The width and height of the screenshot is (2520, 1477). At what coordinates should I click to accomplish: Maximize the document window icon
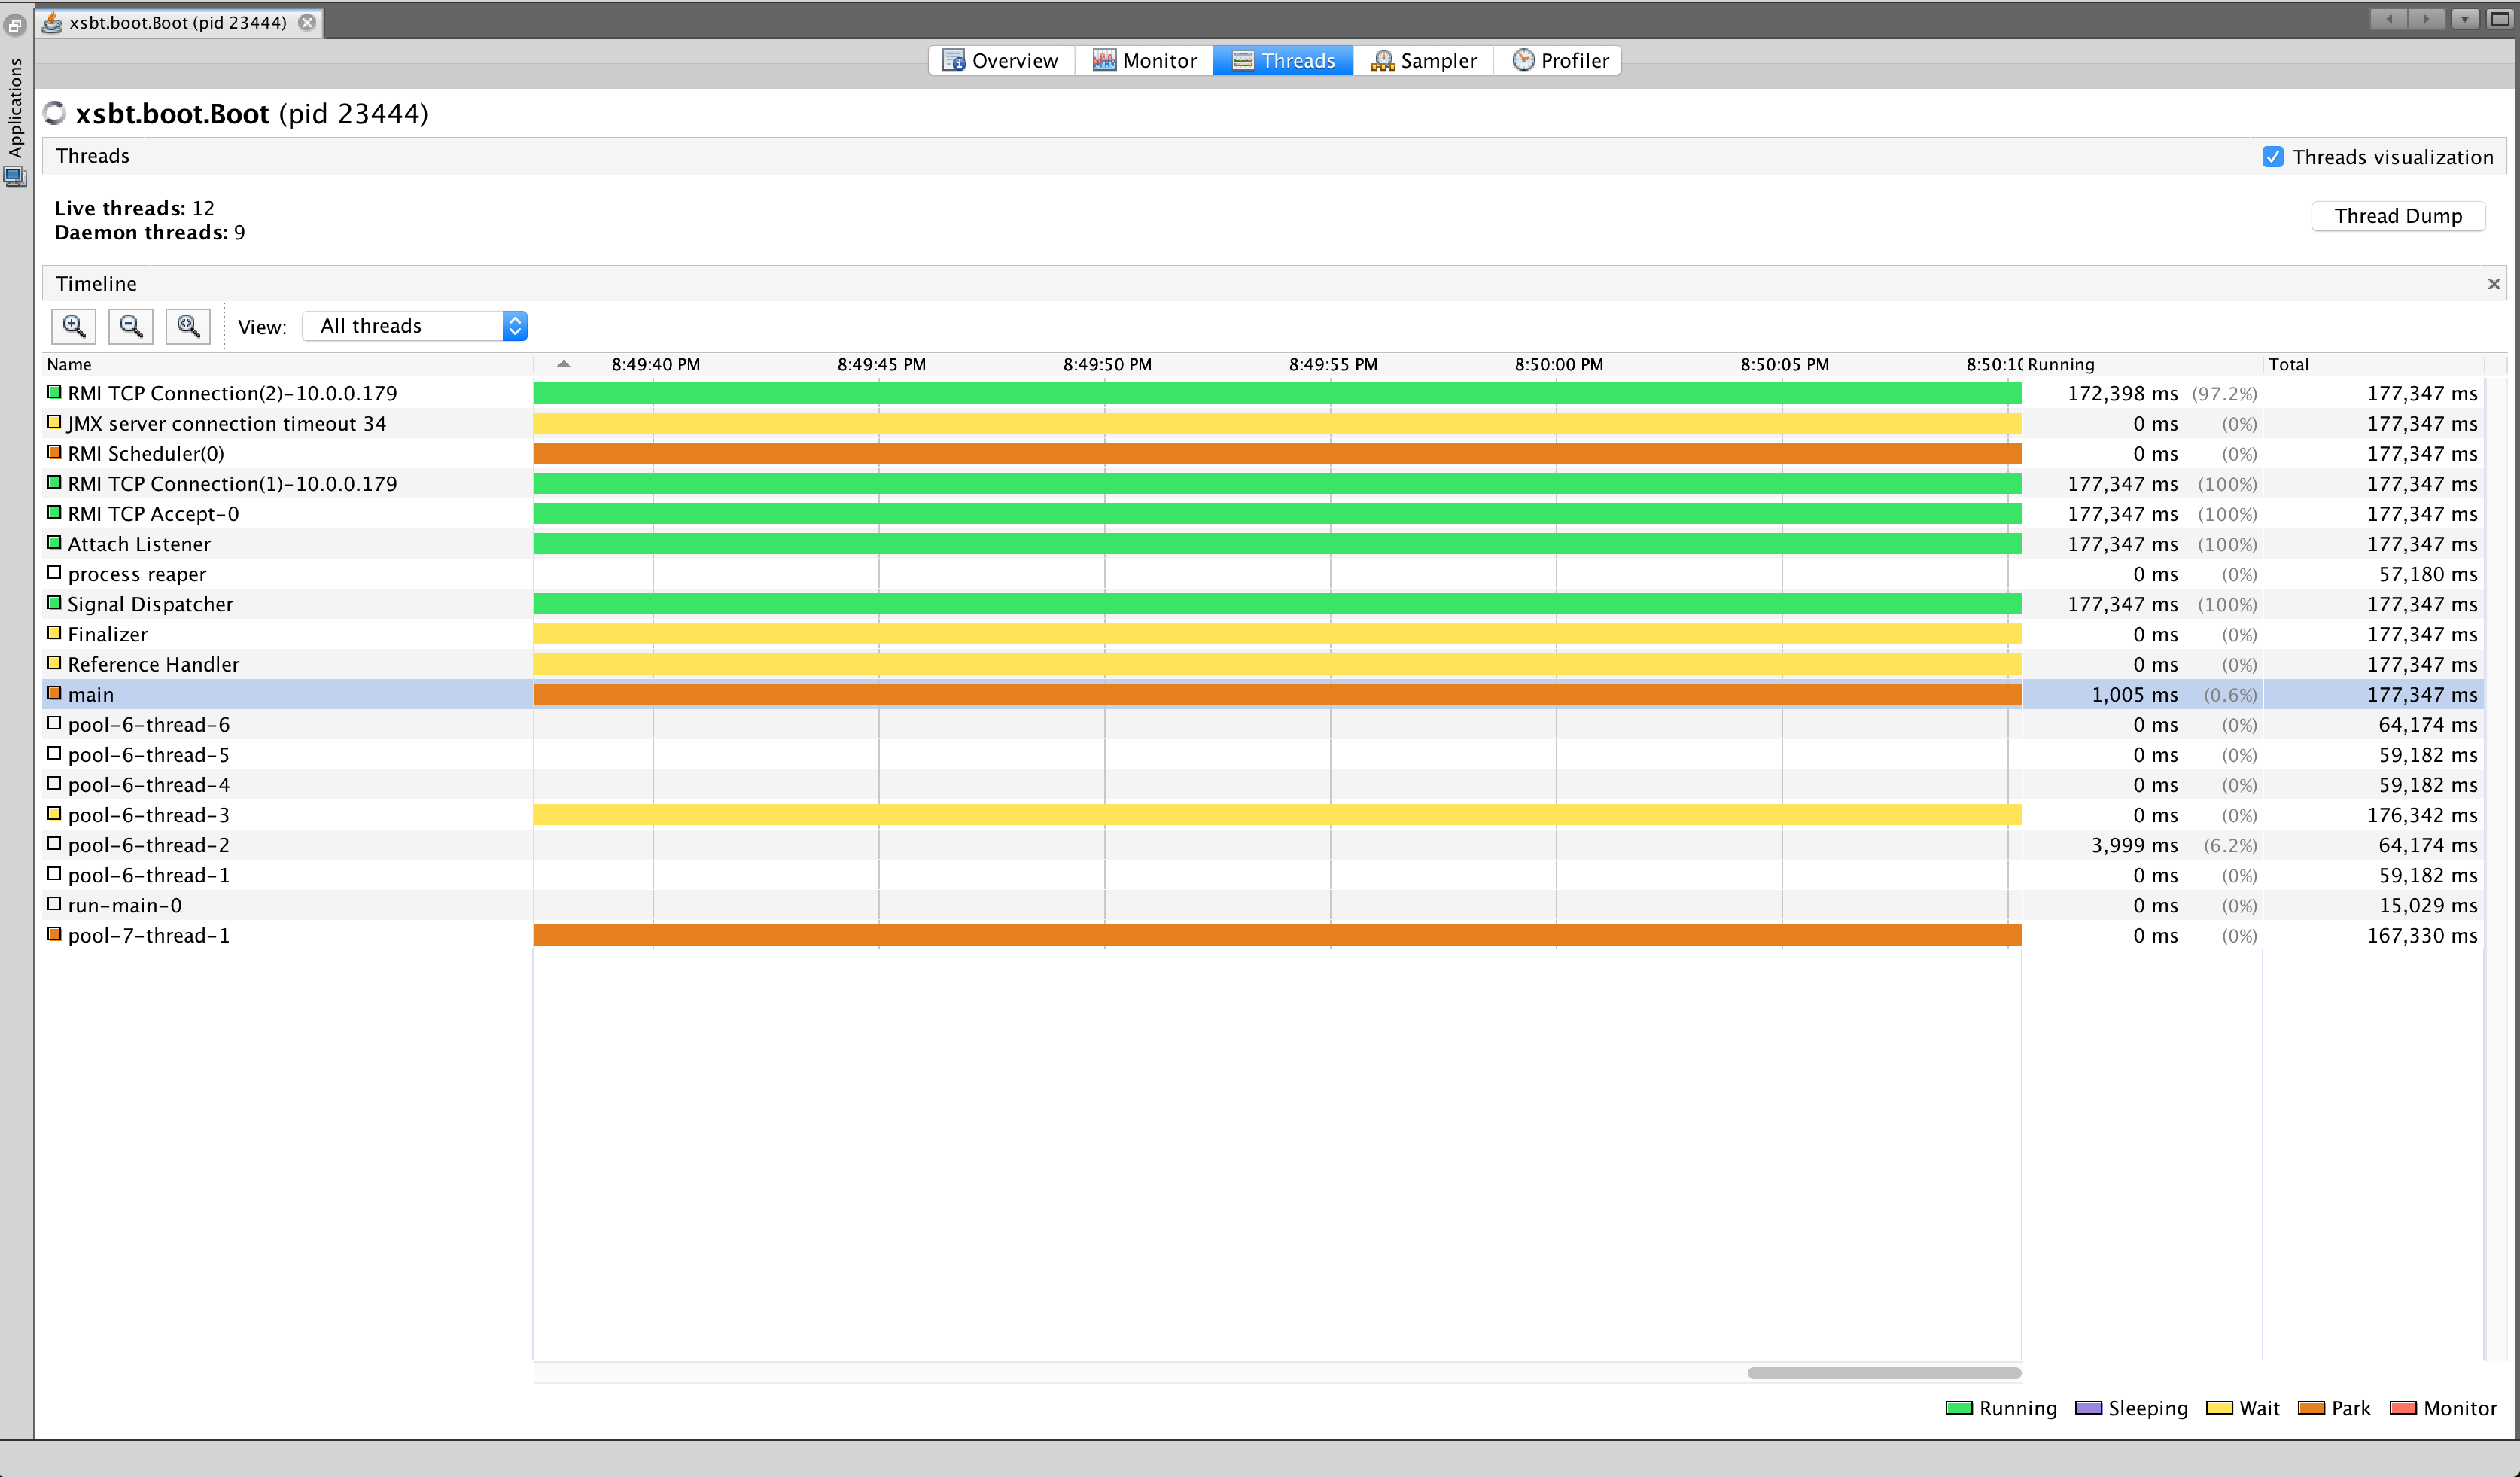point(2499,19)
